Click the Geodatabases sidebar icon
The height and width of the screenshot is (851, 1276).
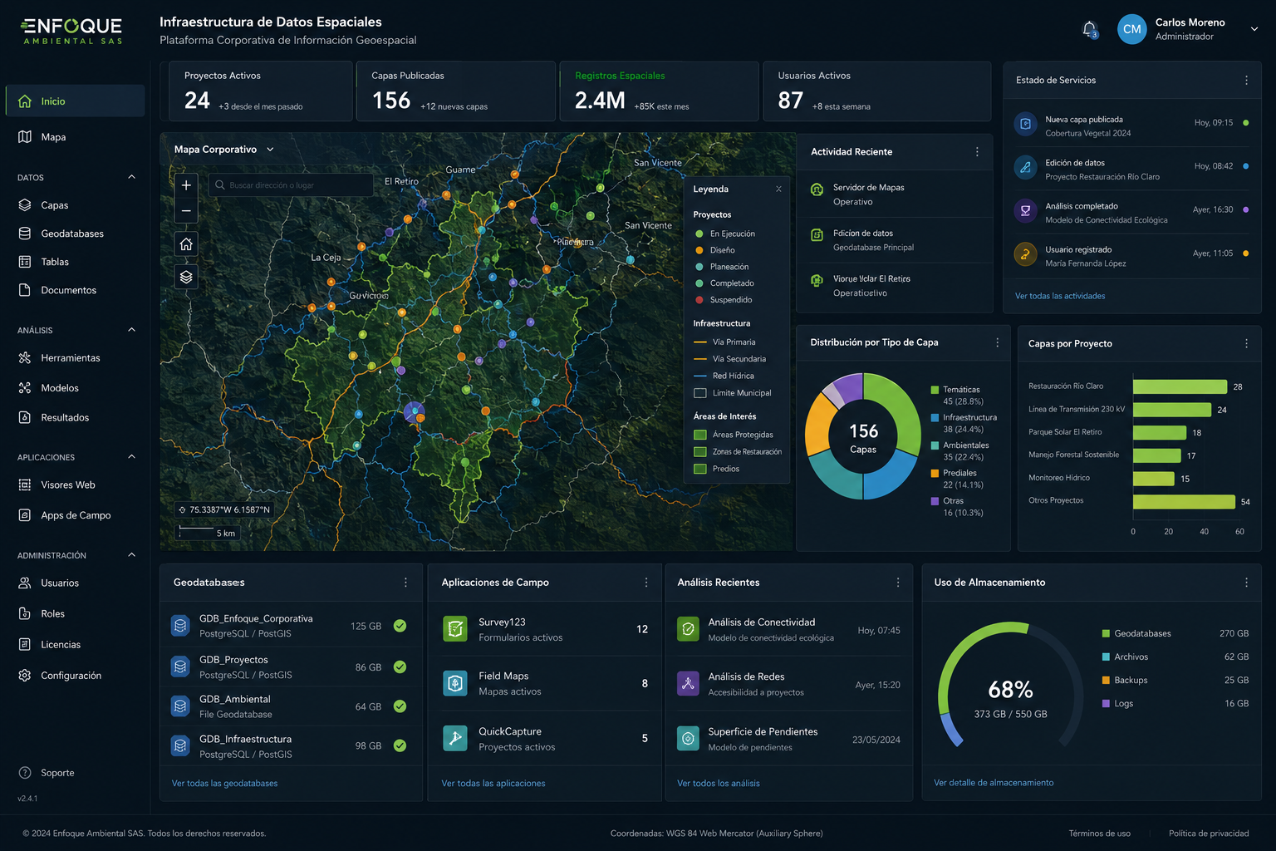(x=25, y=234)
